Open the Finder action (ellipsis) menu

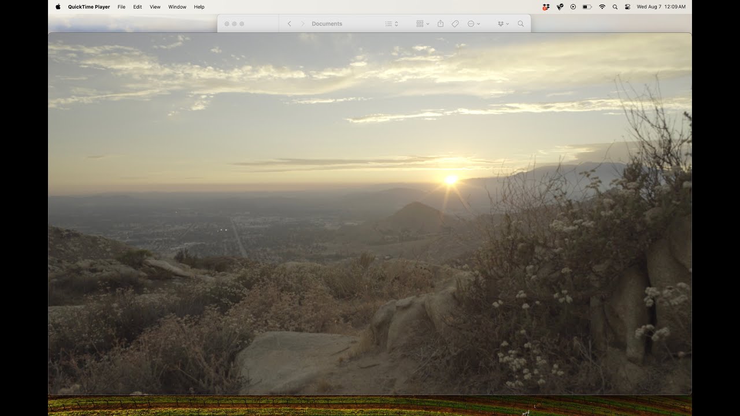point(473,24)
